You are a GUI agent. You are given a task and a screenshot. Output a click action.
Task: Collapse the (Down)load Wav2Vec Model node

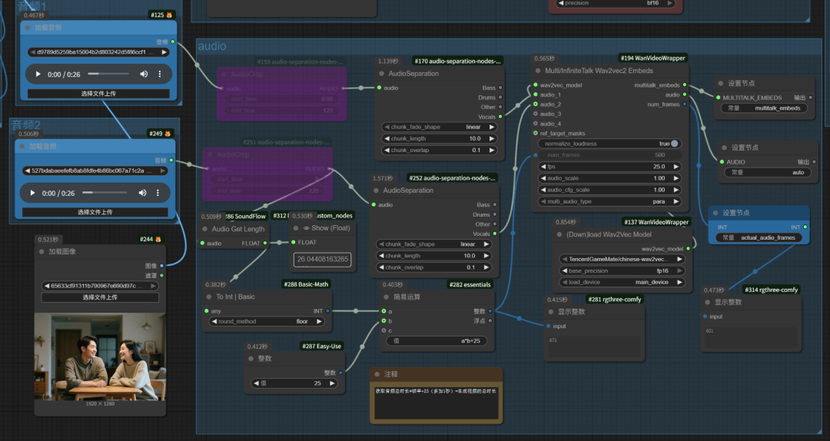(x=559, y=234)
